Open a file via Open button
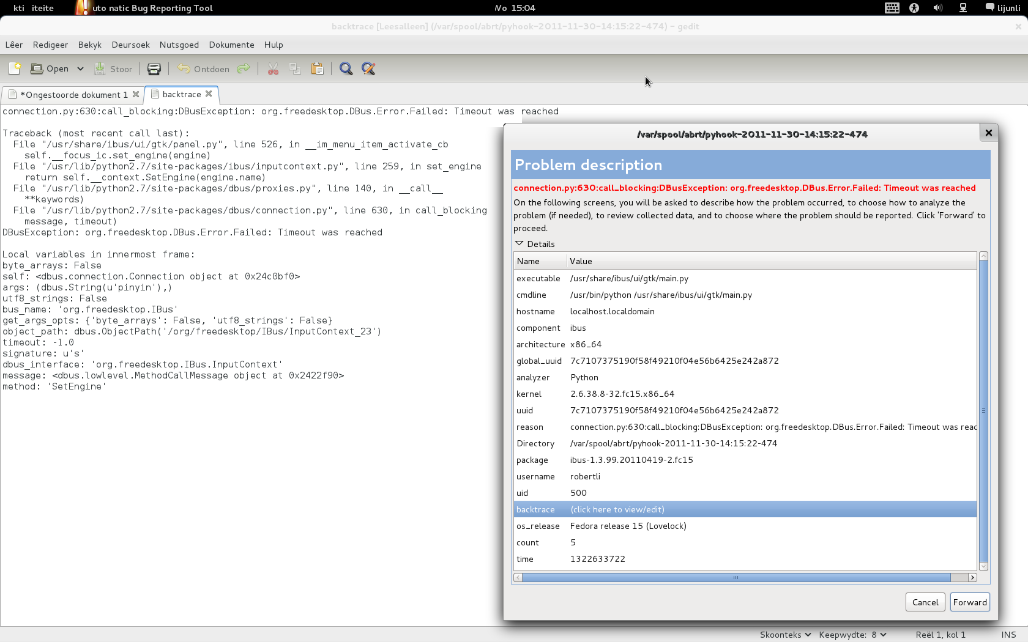1028x642 pixels. click(50, 68)
